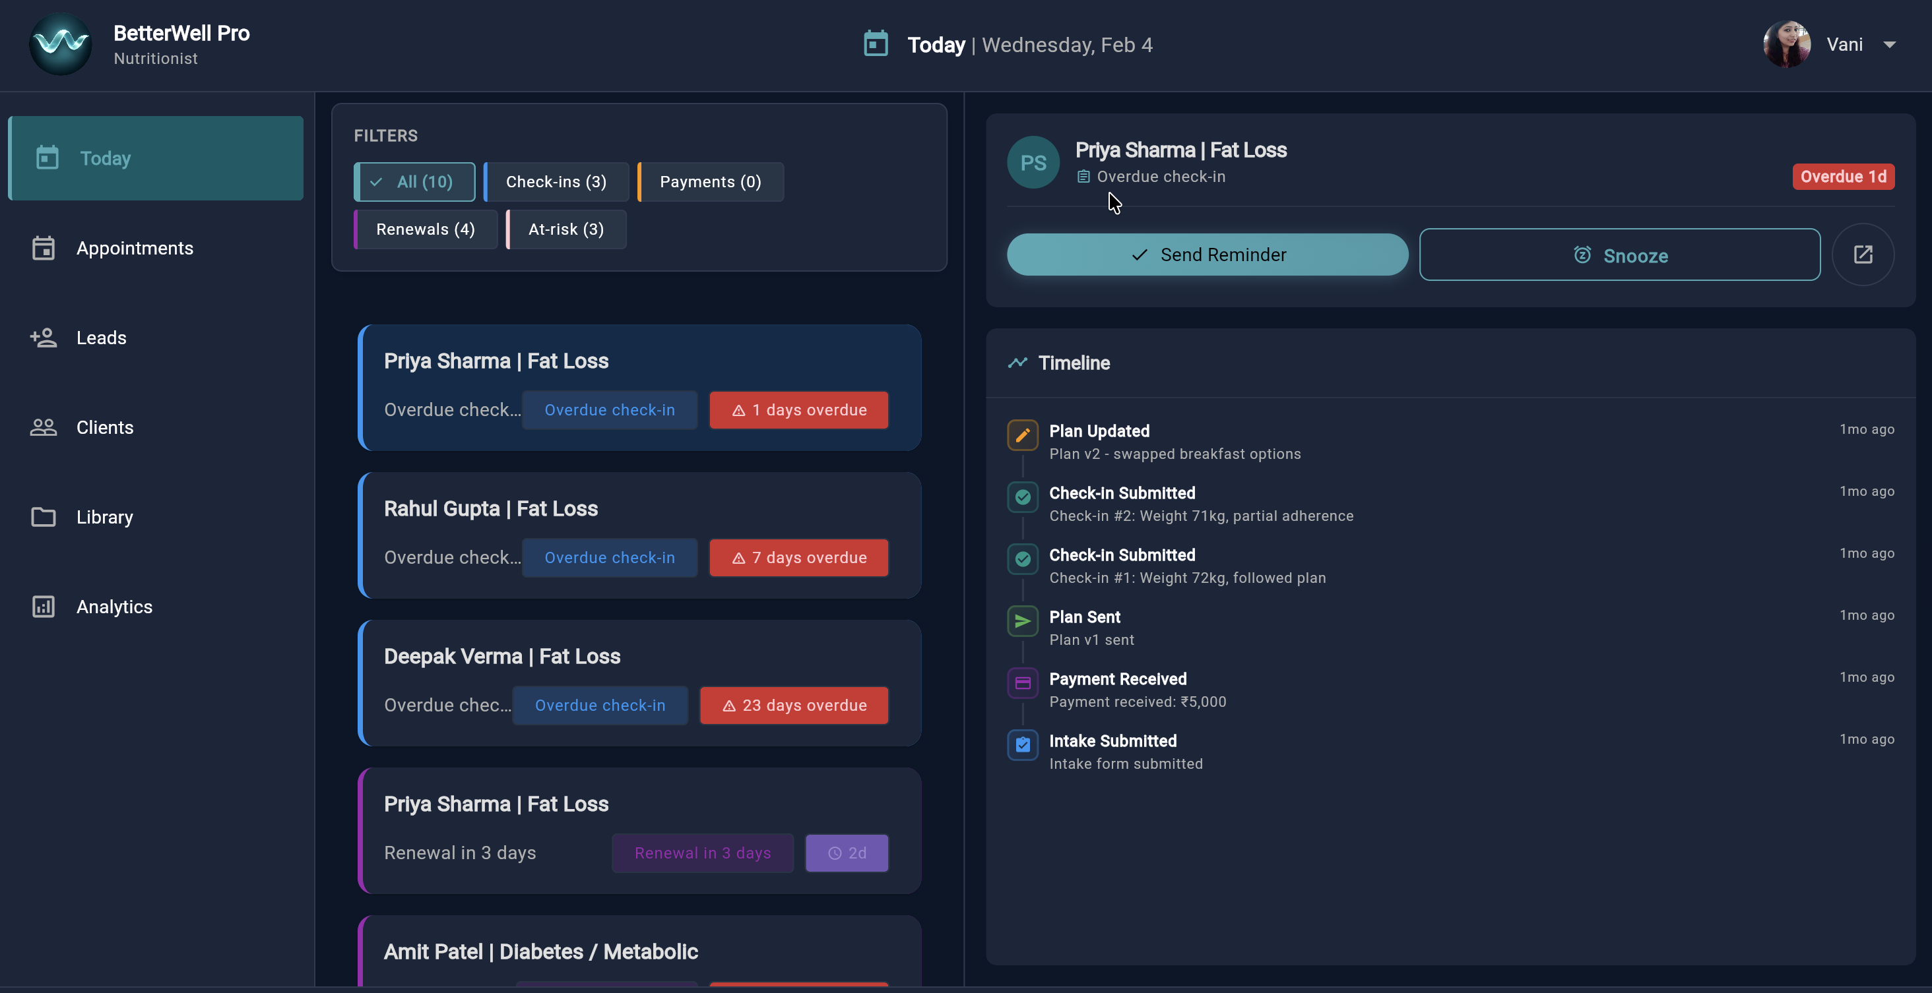The image size is (1932, 993).
Task: Select the Leads icon in the sidebar
Action: click(44, 337)
